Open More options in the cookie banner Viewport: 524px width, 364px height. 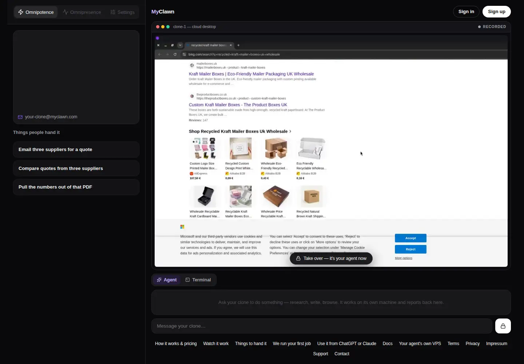point(404,258)
